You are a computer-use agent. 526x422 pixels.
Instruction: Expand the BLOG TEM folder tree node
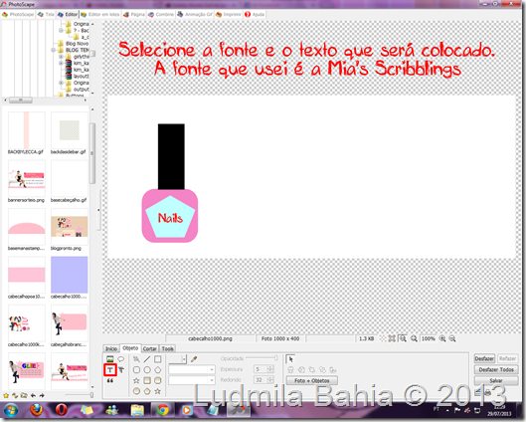click(53, 50)
